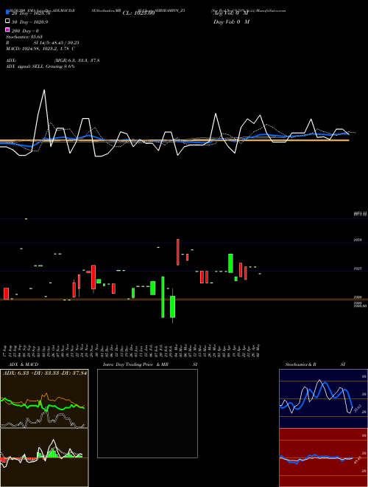The image size is (368, 487).
Task: Open the blue Stochastics chart panel
Action: 323,398
